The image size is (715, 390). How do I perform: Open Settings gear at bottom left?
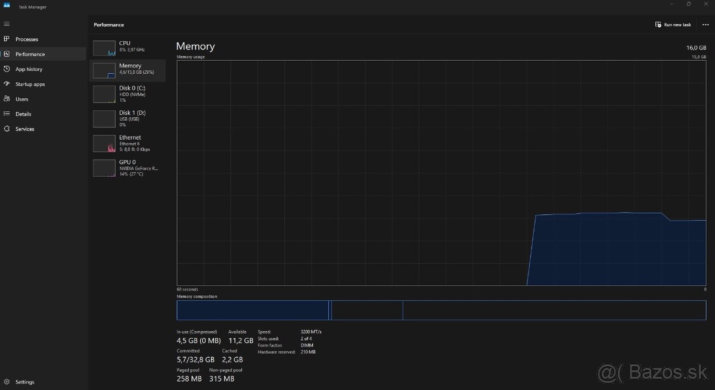point(7,382)
